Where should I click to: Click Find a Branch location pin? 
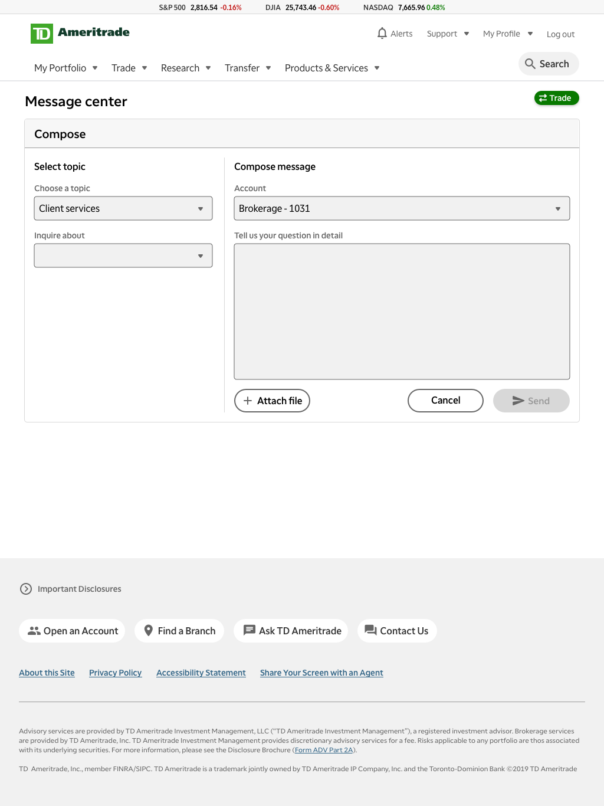pos(149,631)
